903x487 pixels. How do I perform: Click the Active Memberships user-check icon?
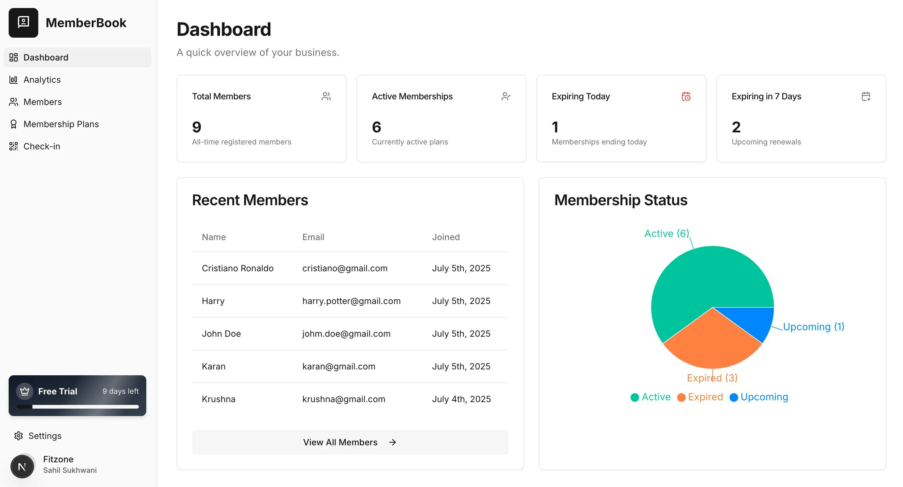point(506,96)
